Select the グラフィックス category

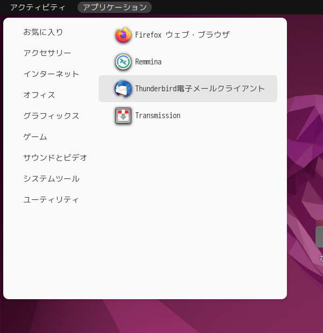(x=51, y=116)
